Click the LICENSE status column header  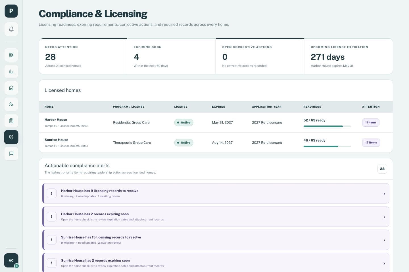pos(181,107)
